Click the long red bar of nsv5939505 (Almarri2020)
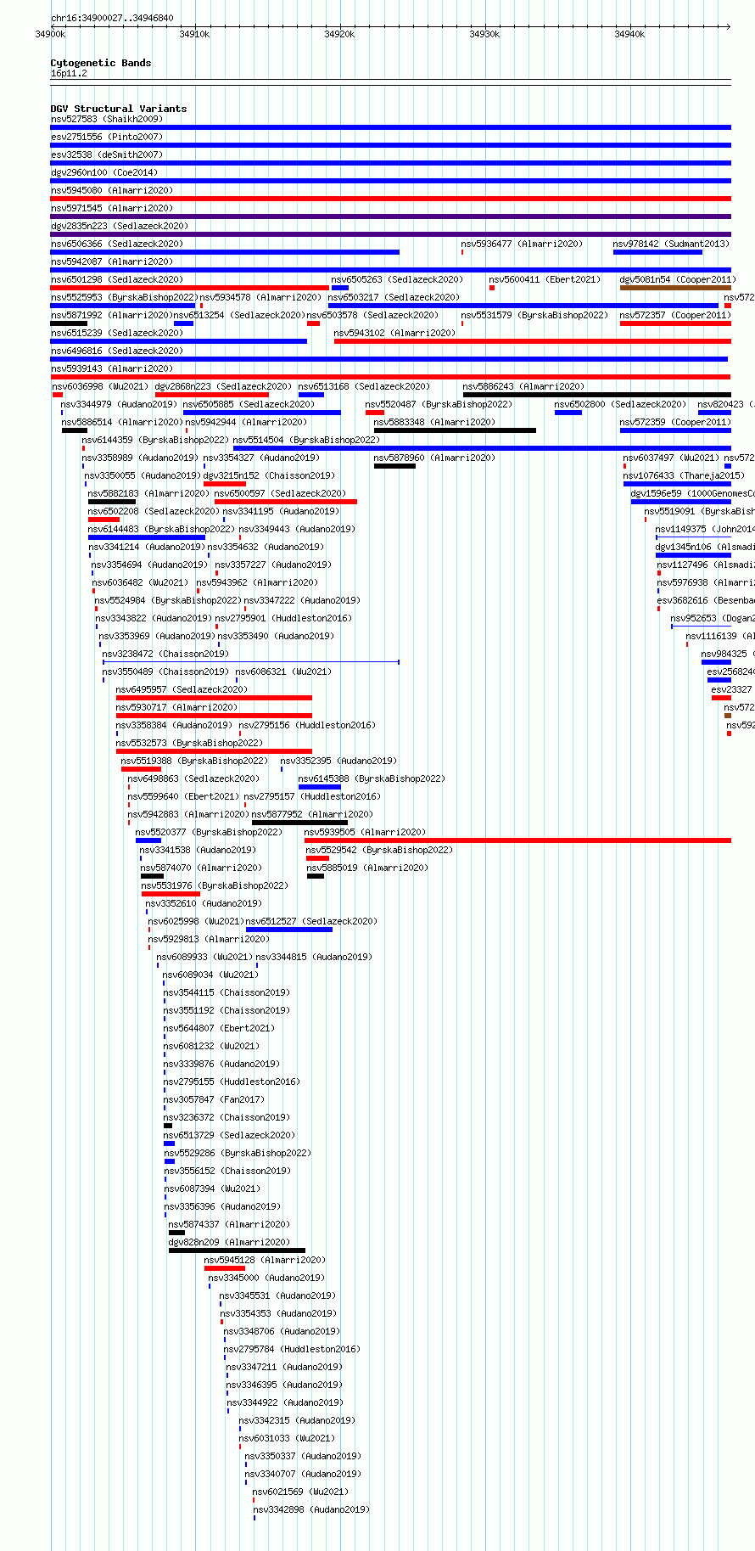The image size is (755, 1551). click(517, 840)
